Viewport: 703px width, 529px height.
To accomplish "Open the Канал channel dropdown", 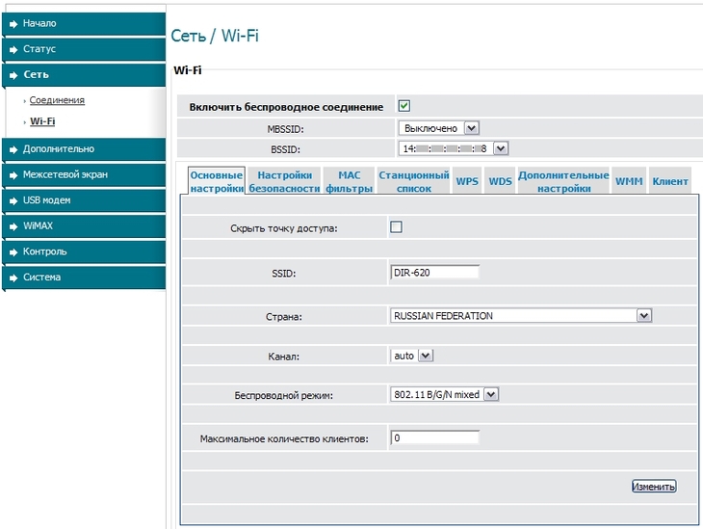I will point(412,356).
